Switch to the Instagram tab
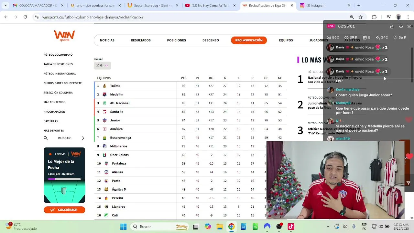This screenshot has height=233, width=414. click(x=325, y=6)
